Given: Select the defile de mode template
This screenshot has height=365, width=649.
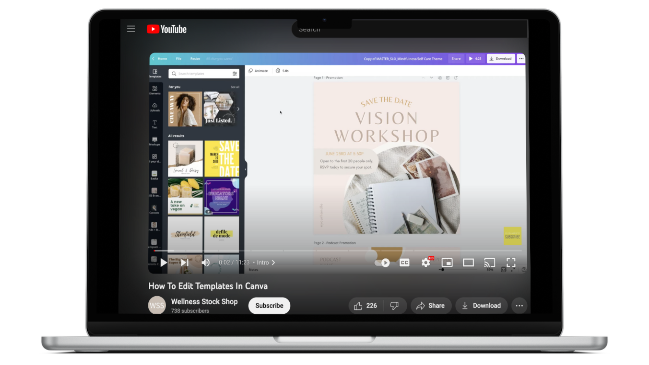Looking at the screenshot, I should pos(222,234).
